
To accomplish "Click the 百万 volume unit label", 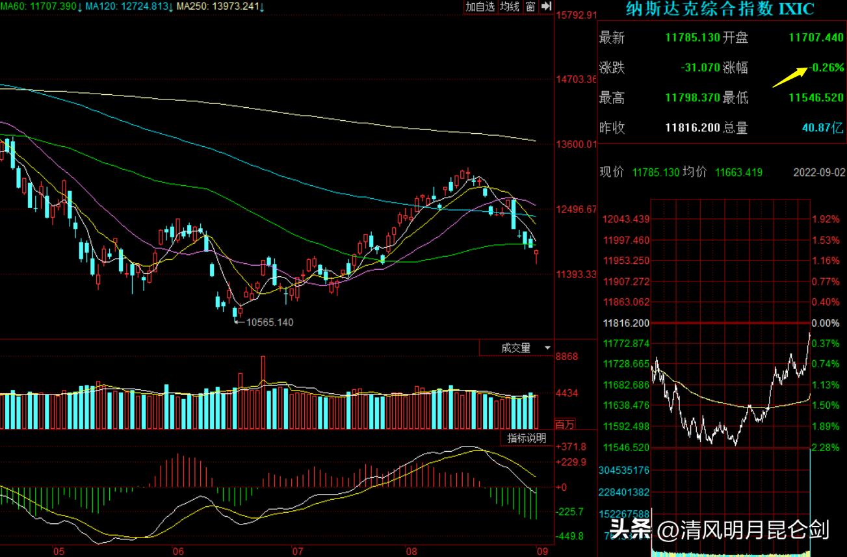I will coord(566,424).
